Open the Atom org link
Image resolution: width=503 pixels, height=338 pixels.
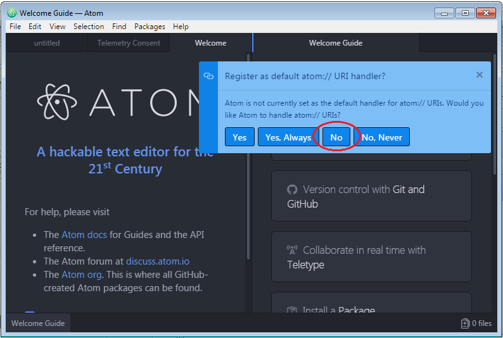coord(82,275)
